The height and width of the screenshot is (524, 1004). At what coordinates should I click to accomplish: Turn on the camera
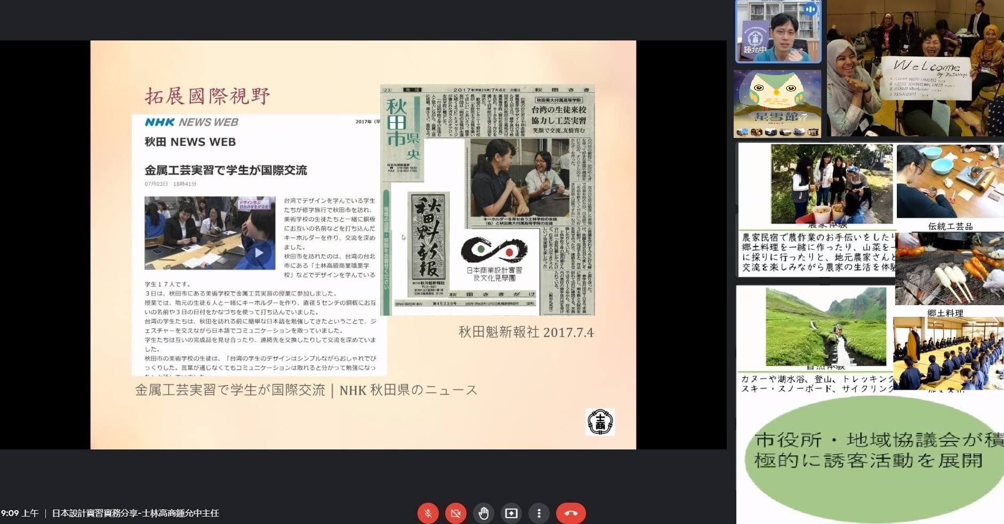point(455,513)
